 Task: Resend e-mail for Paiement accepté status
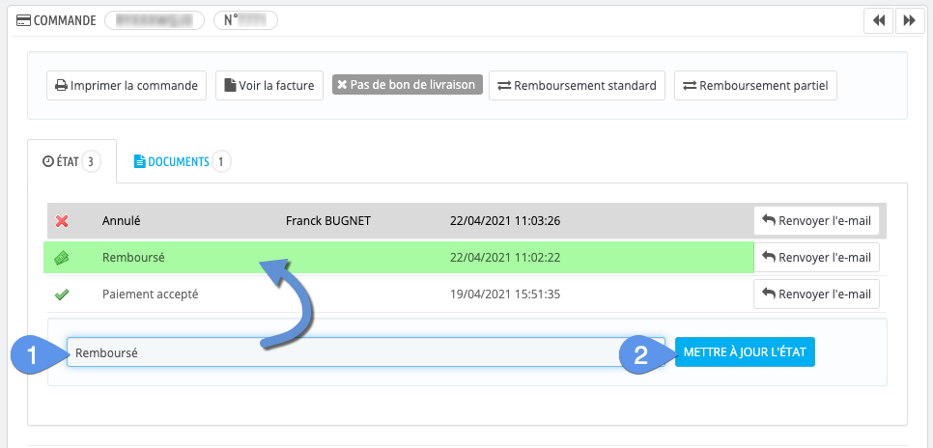[x=816, y=294]
